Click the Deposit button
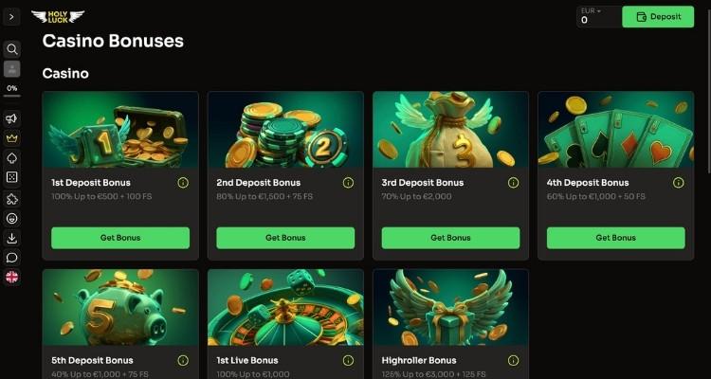This screenshot has height=379, width=711. (x=658, y=17)
